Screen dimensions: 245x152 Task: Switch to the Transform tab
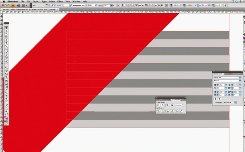coord(166,100)
